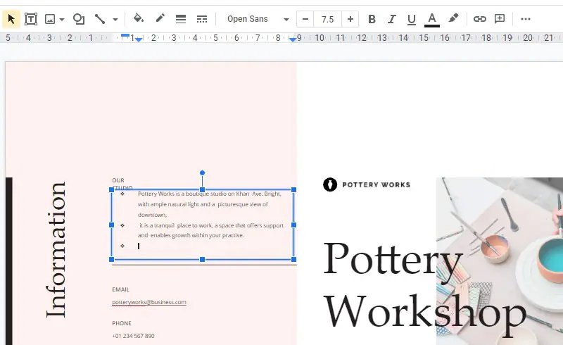Click the Pottery Works vase logo icon
563x345 pixels.
click(330, 184)
